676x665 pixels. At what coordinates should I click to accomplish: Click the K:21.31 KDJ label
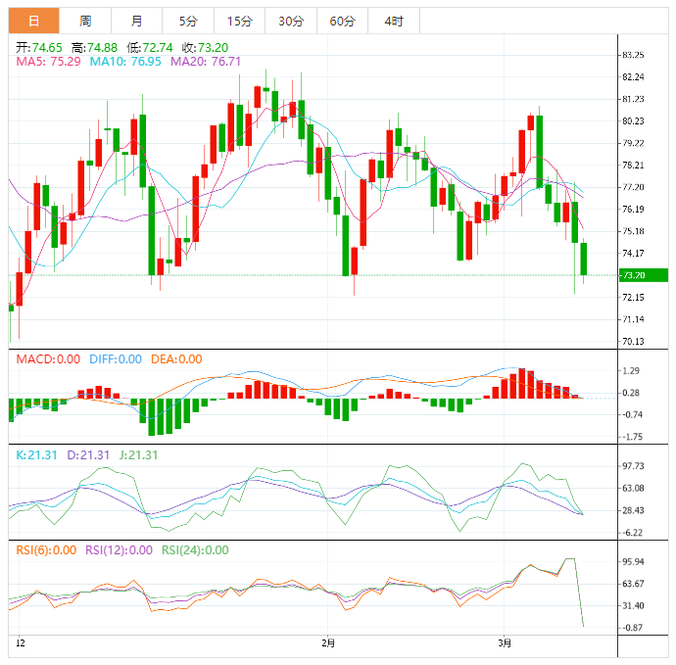(x=37, y=454)
